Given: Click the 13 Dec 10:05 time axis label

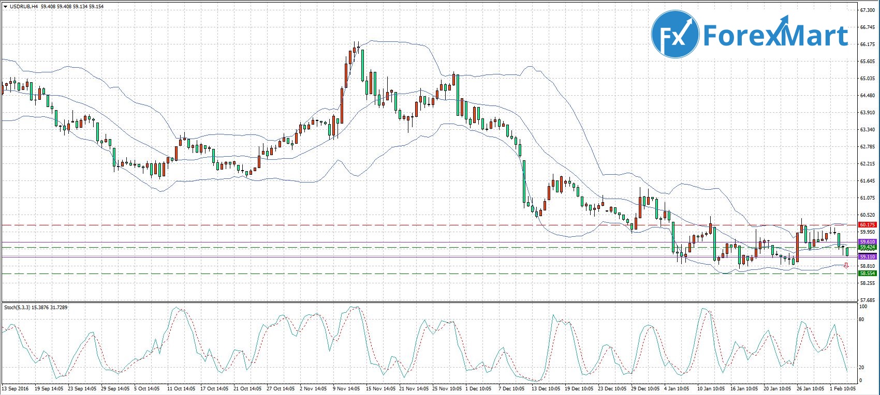Looking at the screenshot, I should 545,388.
